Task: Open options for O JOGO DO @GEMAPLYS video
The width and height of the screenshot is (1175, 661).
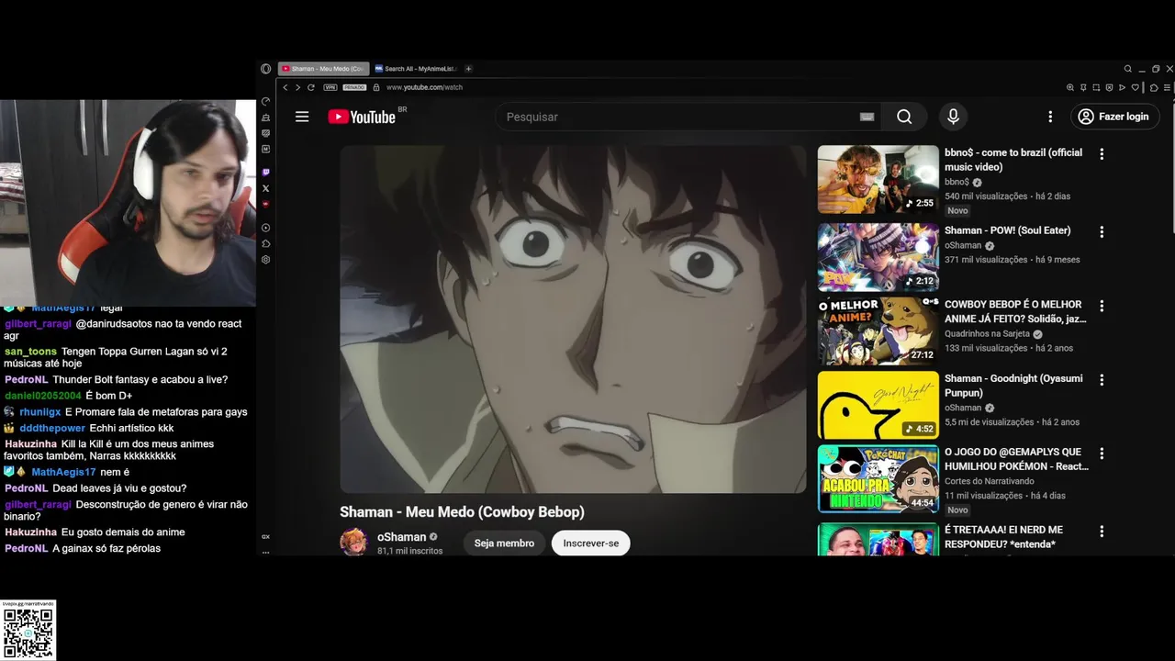Action: tap(1102, 454)
